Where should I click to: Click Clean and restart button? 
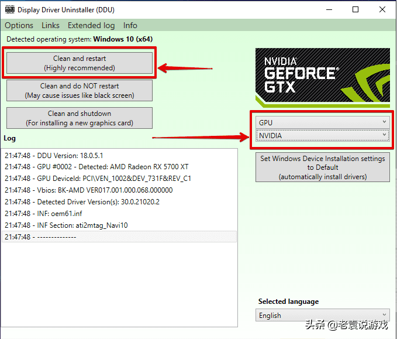[x=80, y=63]
